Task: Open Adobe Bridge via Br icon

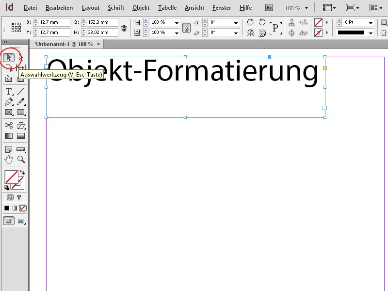Action: [269, 8]
